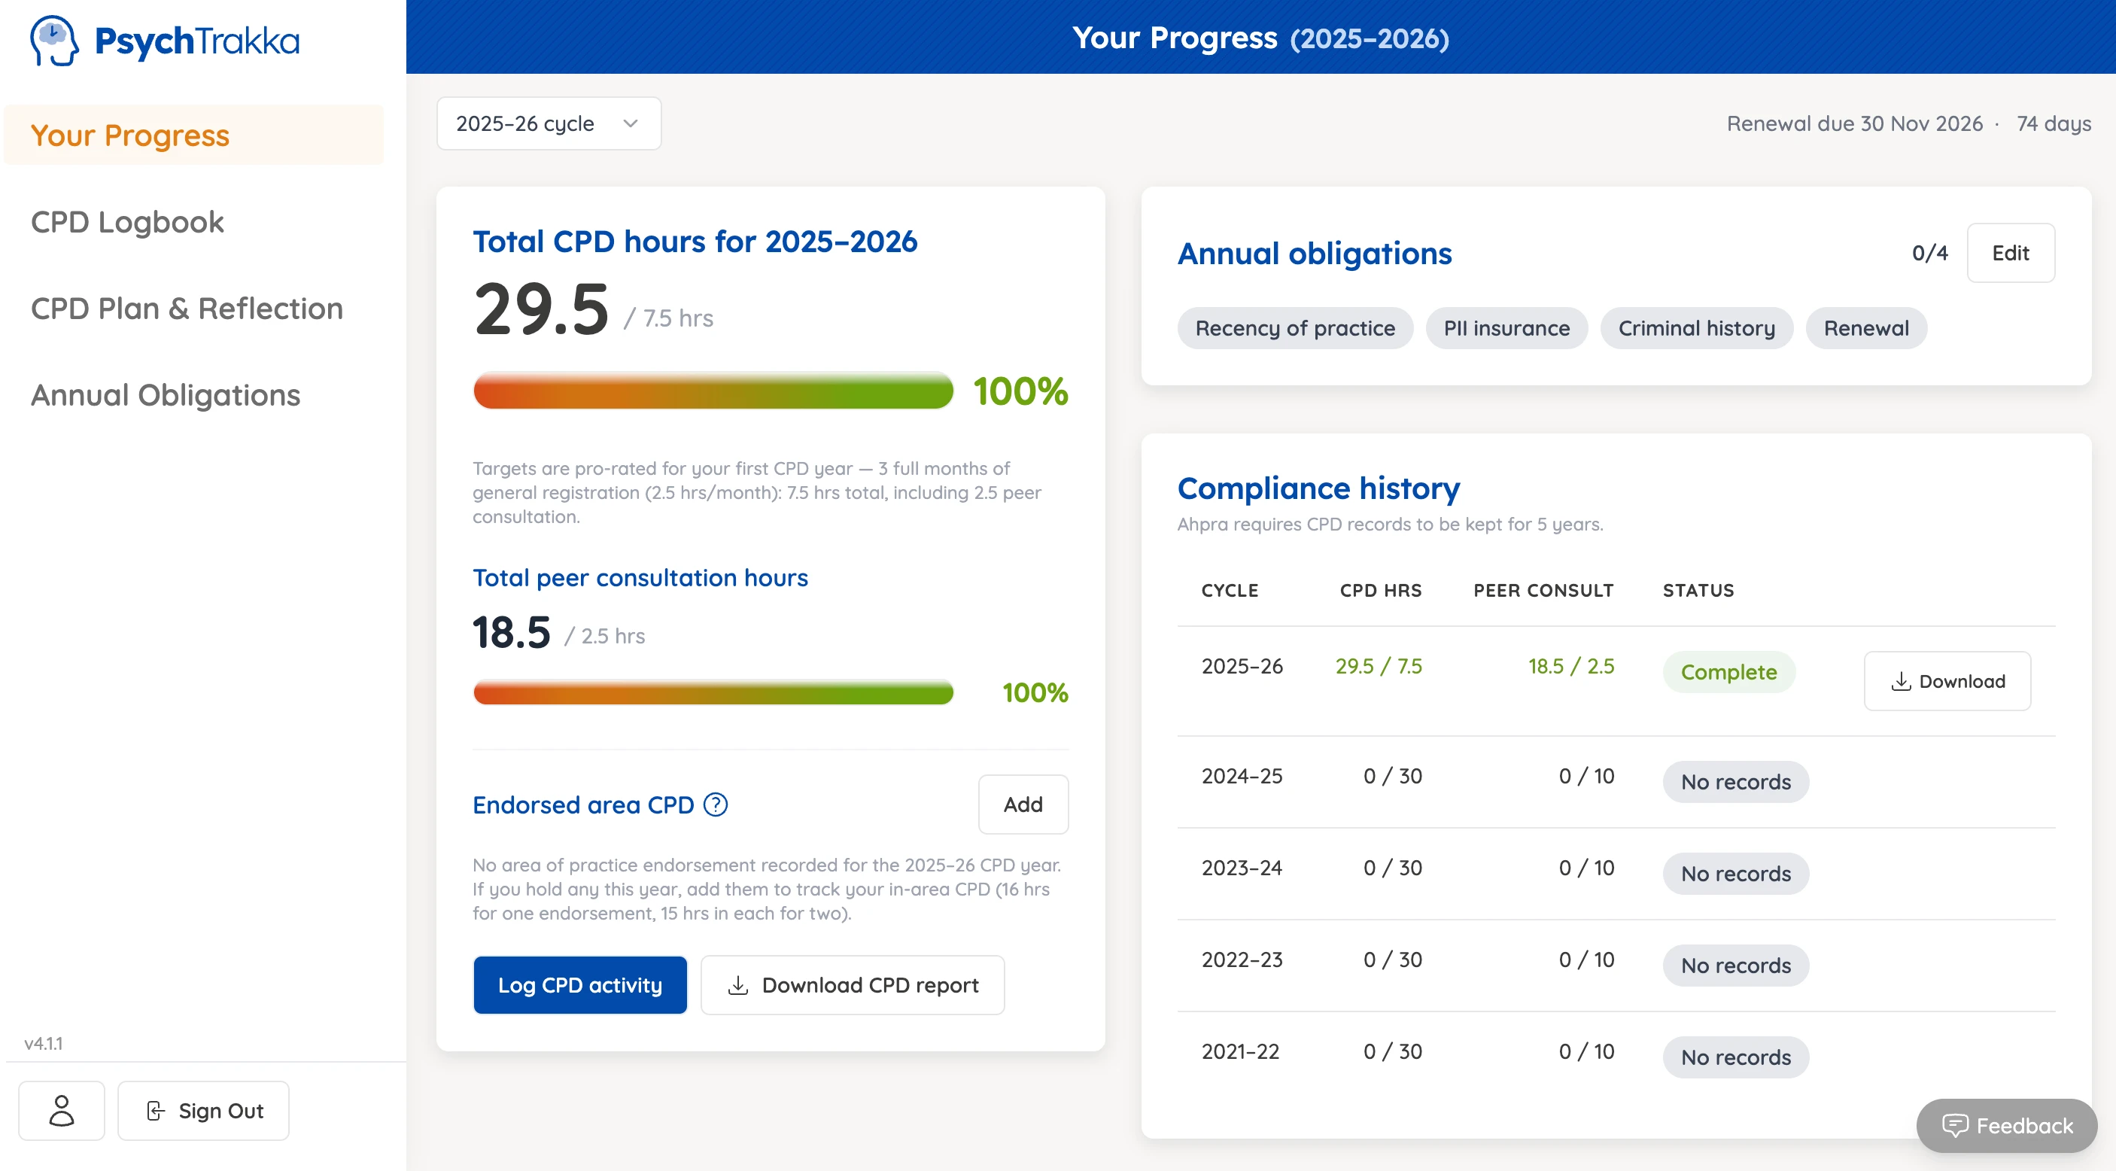Toggle the PII insurance obligation chip
Image resolution: width=2116 pixels, height=1171 pixels.
click(x=1506, y=328)
